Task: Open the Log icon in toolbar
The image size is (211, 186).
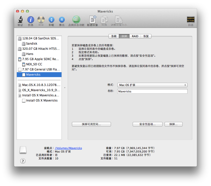Action: [x=191, y=19]
